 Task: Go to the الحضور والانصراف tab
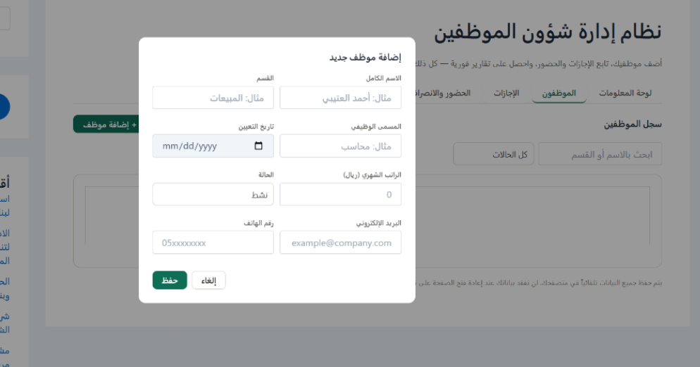(x=443, y=93)
